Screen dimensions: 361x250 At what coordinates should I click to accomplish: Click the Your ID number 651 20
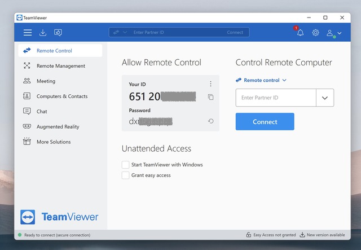(144, 97)
